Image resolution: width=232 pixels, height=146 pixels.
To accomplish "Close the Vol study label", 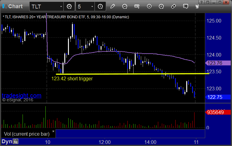I will (x=53, y=131).
